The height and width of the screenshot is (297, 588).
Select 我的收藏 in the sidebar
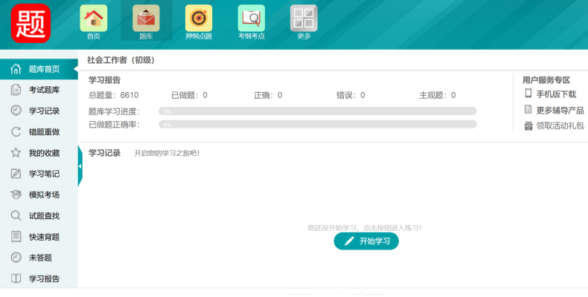[x=39, y=153]
